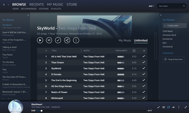Mute the player volume icon
Screen dimensions: 189x113
[x=173, y=107]
